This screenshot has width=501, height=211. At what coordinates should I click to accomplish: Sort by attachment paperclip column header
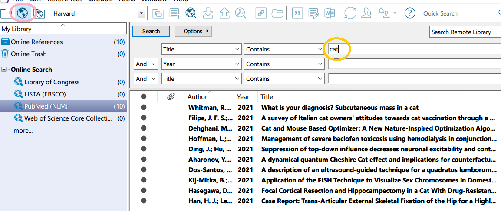point(171,96)
